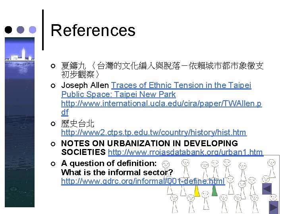Open the rrojasdatabank.org urban1 link

tap(186, 152)
